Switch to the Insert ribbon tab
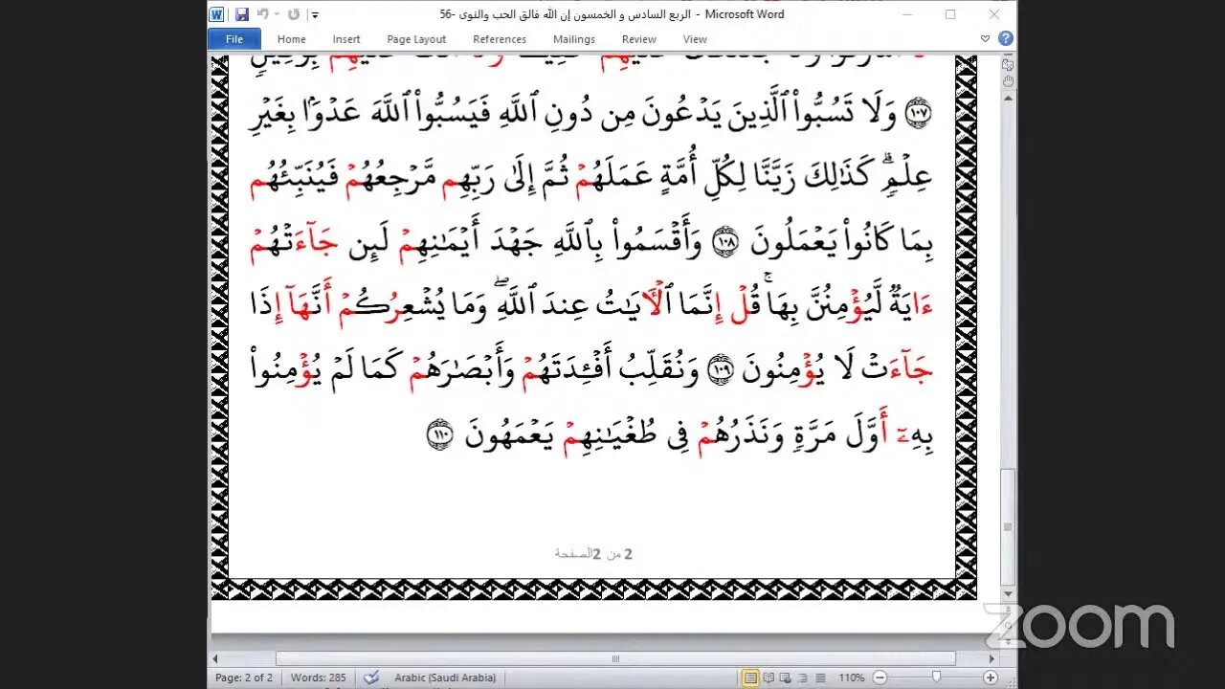This screenshot has width=1225, height=689. [x=346, y=39]
